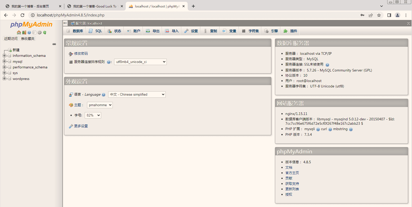Expand the information_schema database tree
Image resolution: width=412 pixels, height=207 pixels.
pos(4,56)
